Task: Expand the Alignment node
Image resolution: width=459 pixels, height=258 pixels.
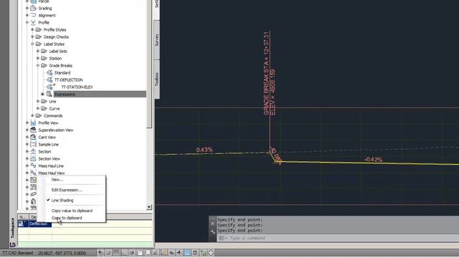Action: point(27,15)
